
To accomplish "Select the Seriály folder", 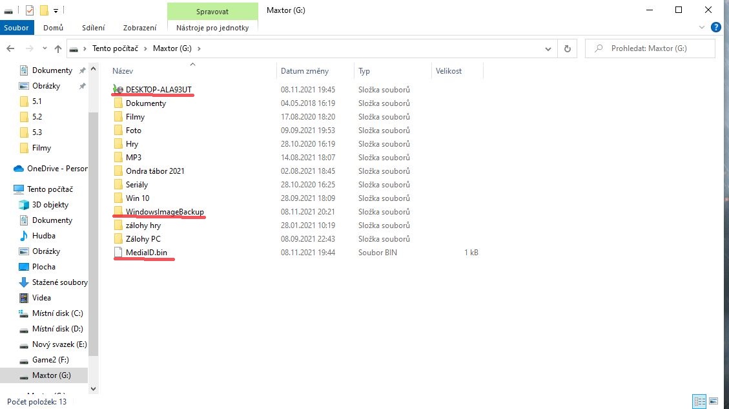I will (x=137, y=185).
